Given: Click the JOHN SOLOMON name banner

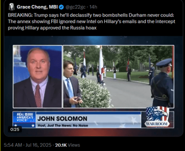Looking at the screenshot, I should pos(63,119).
